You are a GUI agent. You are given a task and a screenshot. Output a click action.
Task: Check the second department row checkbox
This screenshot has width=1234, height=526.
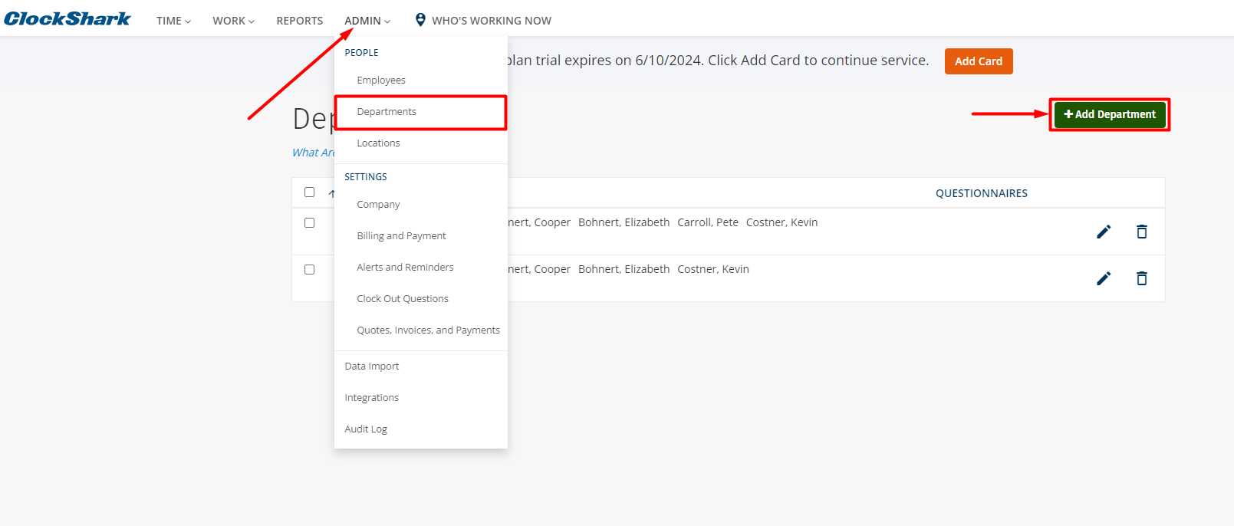[x=310, y=270]
